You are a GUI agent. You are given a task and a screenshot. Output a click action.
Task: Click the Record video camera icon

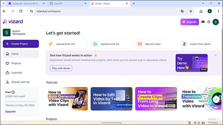(140, 44)
